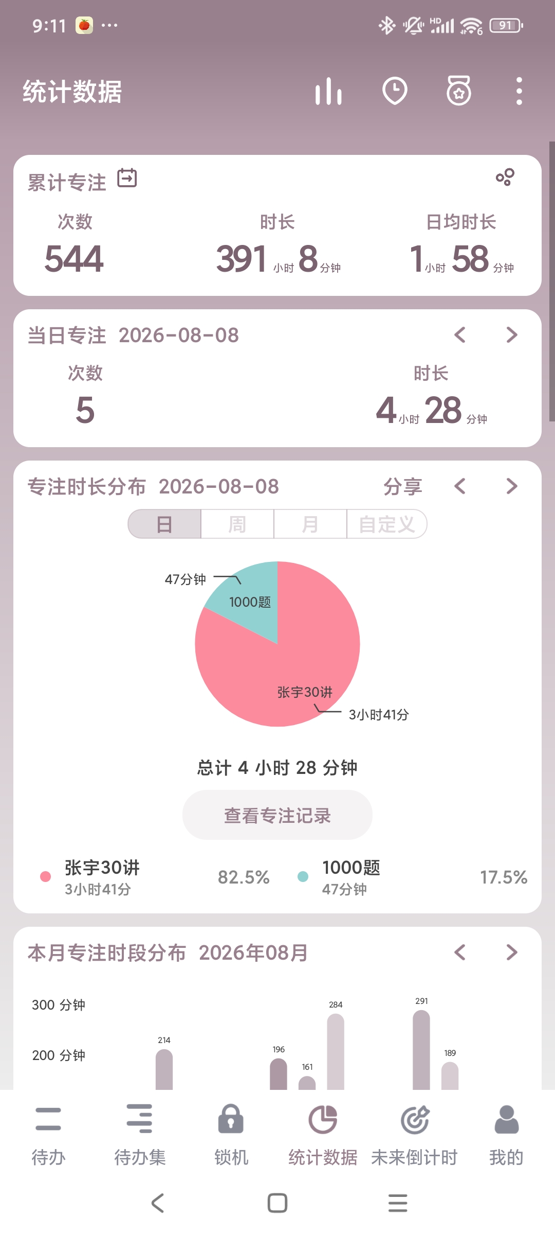Open the 未来倒计时 tab

tap(414, 1135)
